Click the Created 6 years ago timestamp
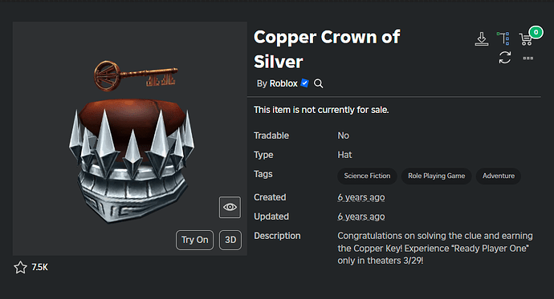 point(361,197)
